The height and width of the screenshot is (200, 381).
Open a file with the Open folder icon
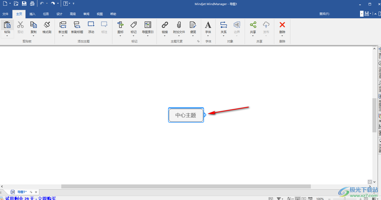(x=16, y=3)
